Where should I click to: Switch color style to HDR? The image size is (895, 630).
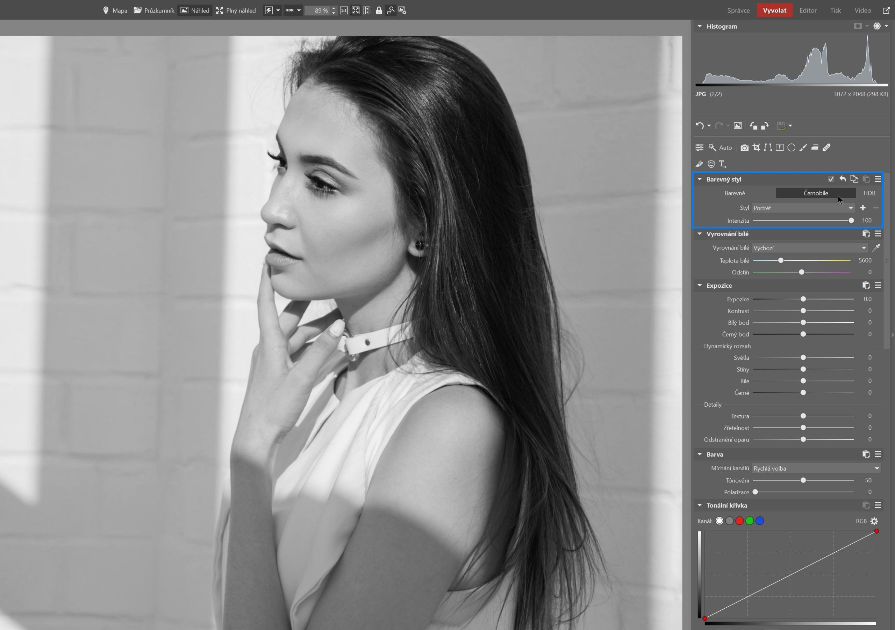pyautogui.click(x=869, y=193)
